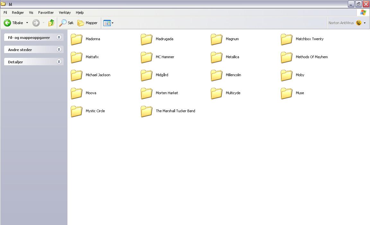
Task: Click the Windows flag logo
Action: pyautogui.click(x=363, y=13)
